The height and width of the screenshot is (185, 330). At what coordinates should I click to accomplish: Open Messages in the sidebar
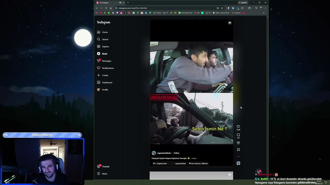pyautogui.click(x=104, y=61)
